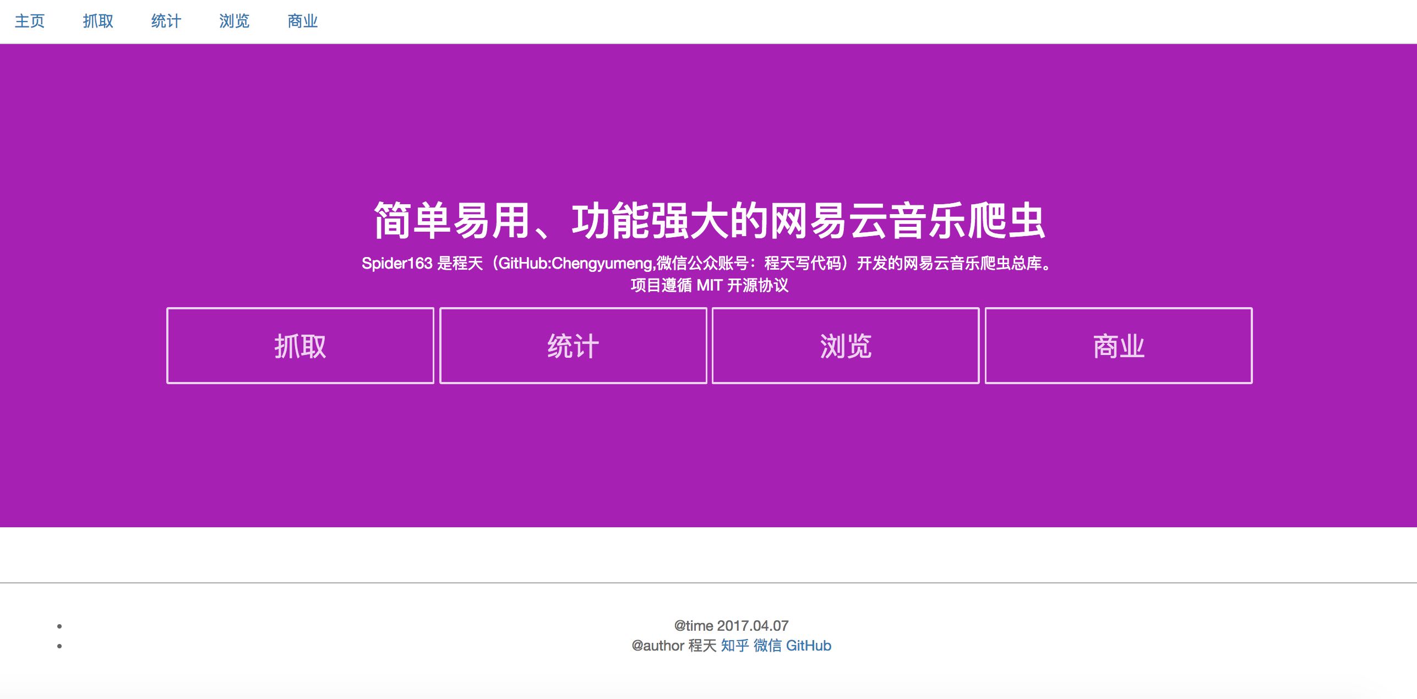Follow the 微信 footer link

(767, 646)
